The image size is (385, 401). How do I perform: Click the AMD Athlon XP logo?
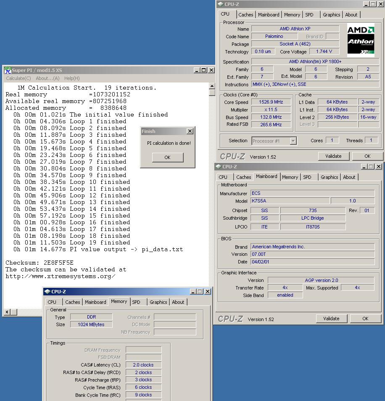tap(361, 40)
